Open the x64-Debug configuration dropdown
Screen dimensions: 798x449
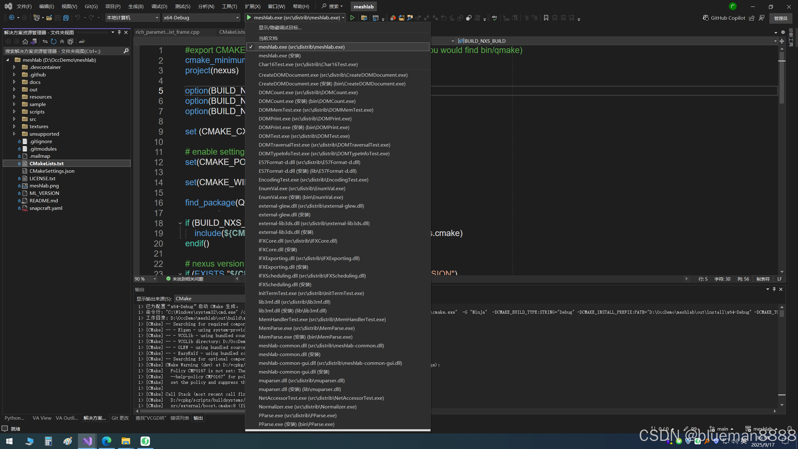[201, 18]
